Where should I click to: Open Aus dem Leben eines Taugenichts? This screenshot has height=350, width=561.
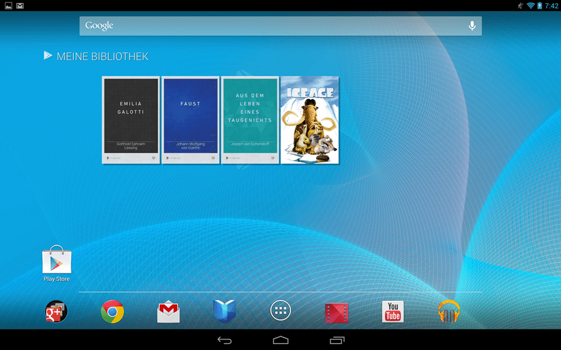250,119
